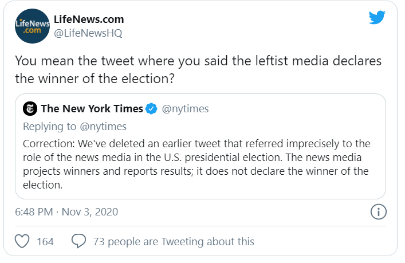
Task: Click the reply speech bubble icon
Action: point(78,241)
